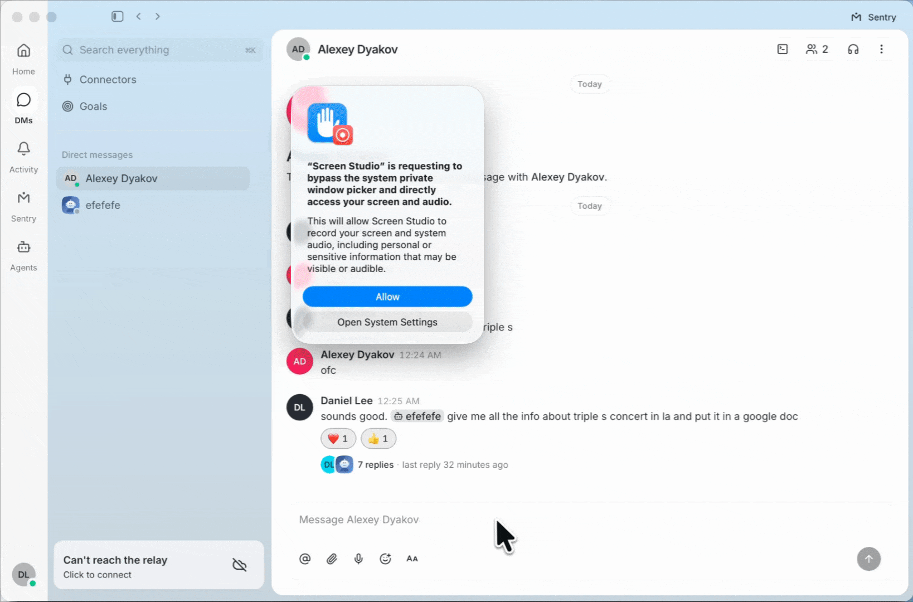Image resolution: width=913 pixels, height=602 pixels.
Task: Show the 2 members list
Action: point(817,49)
